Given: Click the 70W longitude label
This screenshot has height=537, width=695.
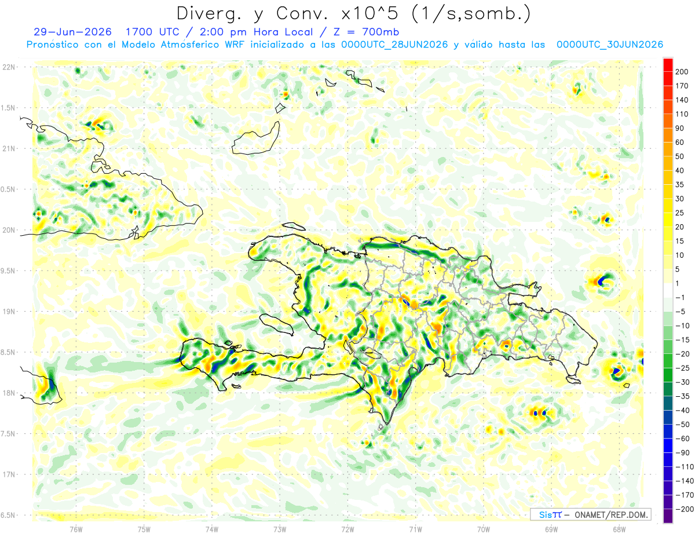Looking at the screenshot, I should [484, 528].
